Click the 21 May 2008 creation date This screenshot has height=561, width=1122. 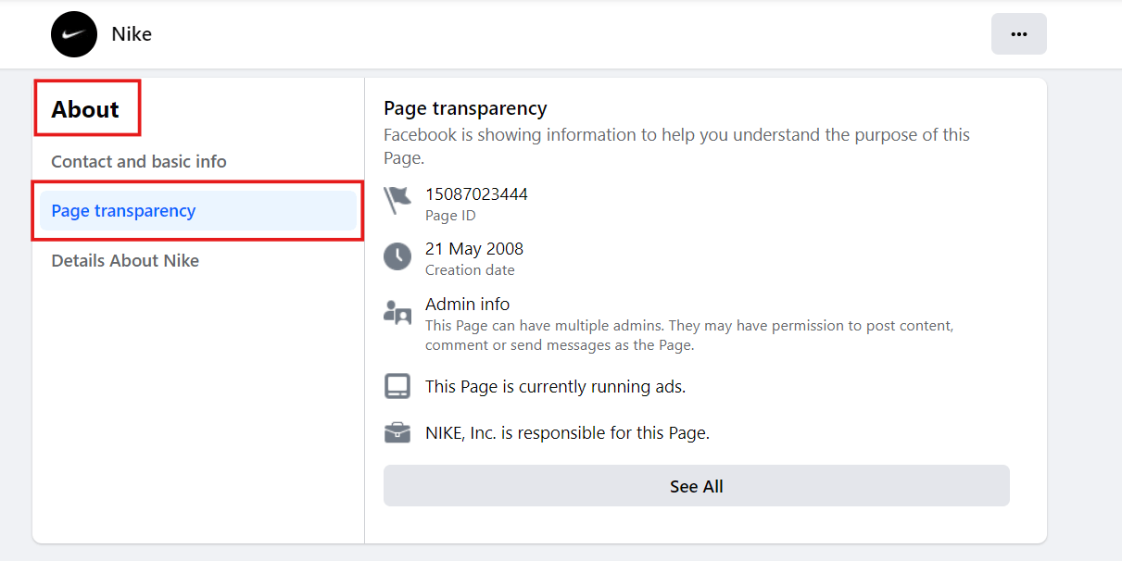474,249
